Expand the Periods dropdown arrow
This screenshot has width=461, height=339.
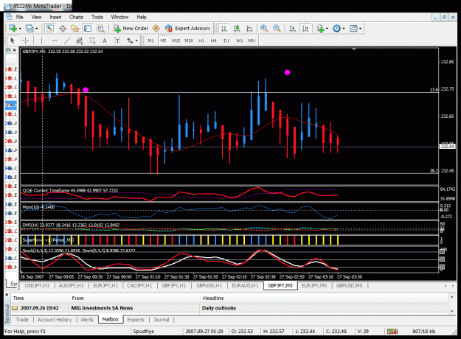344,29
